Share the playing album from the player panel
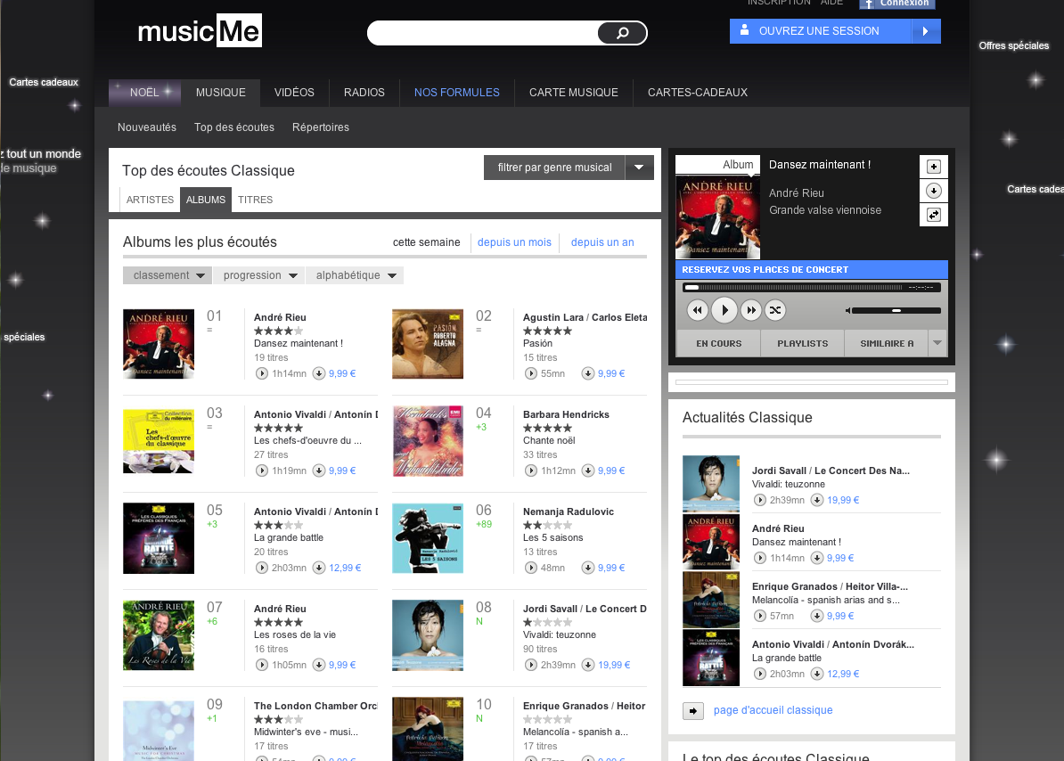The image size is (1064, 761). coord(934,215)
